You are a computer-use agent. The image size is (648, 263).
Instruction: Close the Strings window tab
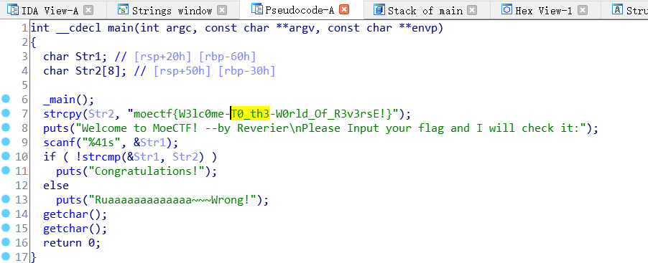tap(222, 10)
